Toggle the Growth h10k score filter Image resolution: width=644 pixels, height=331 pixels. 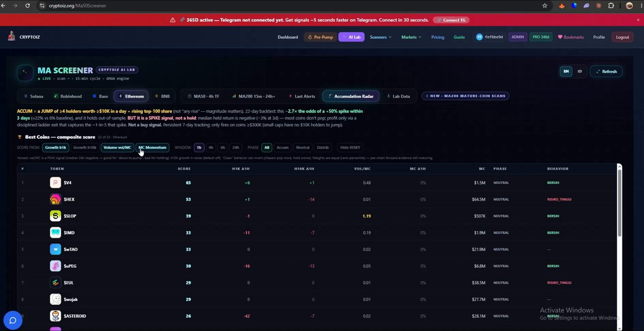tap(85, 147)
